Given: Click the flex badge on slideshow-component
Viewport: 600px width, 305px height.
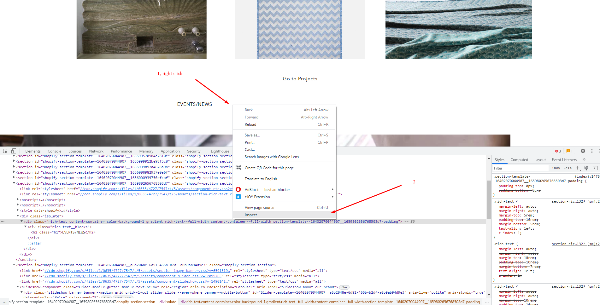Looking at the screenshot, I should 344,287.
